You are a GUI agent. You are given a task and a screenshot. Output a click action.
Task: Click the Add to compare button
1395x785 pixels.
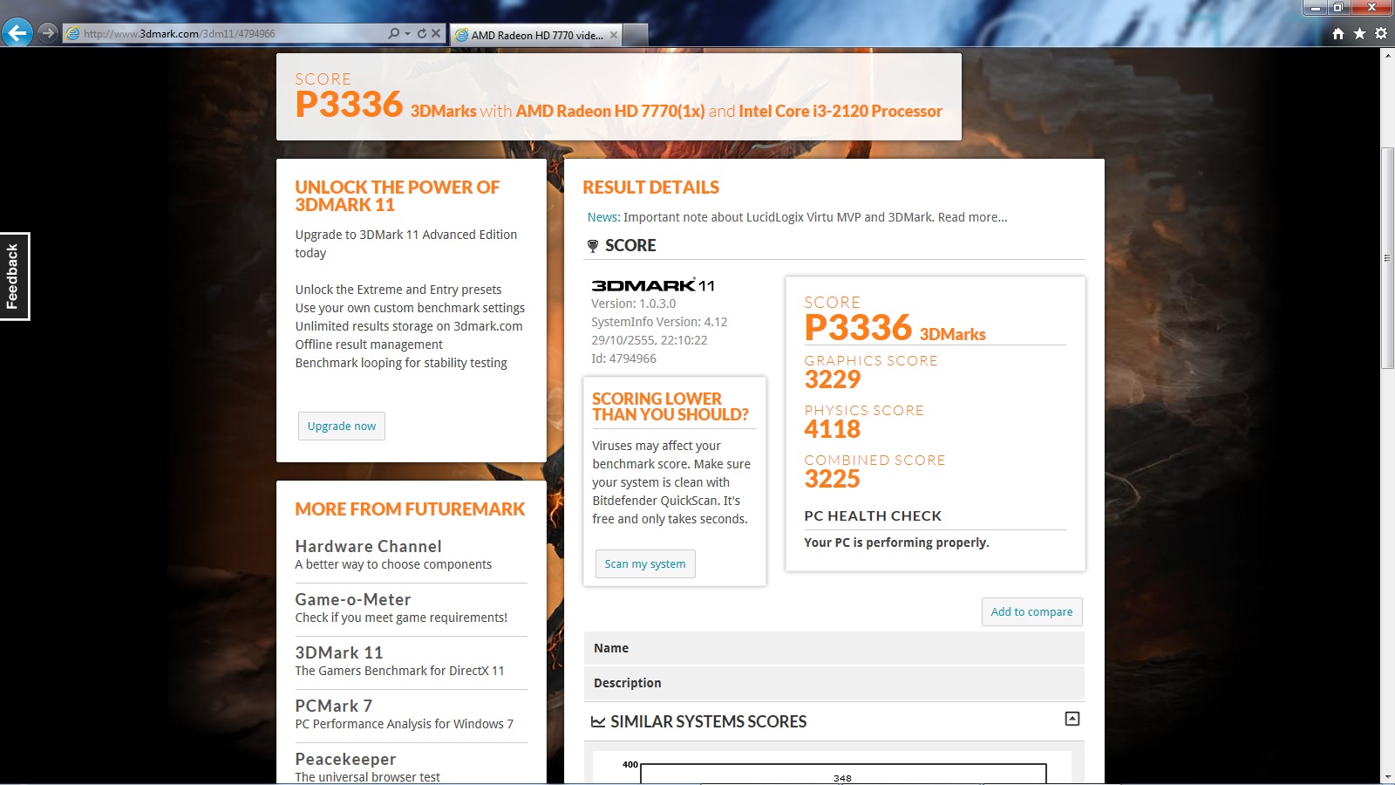(x=1031, y=612)
